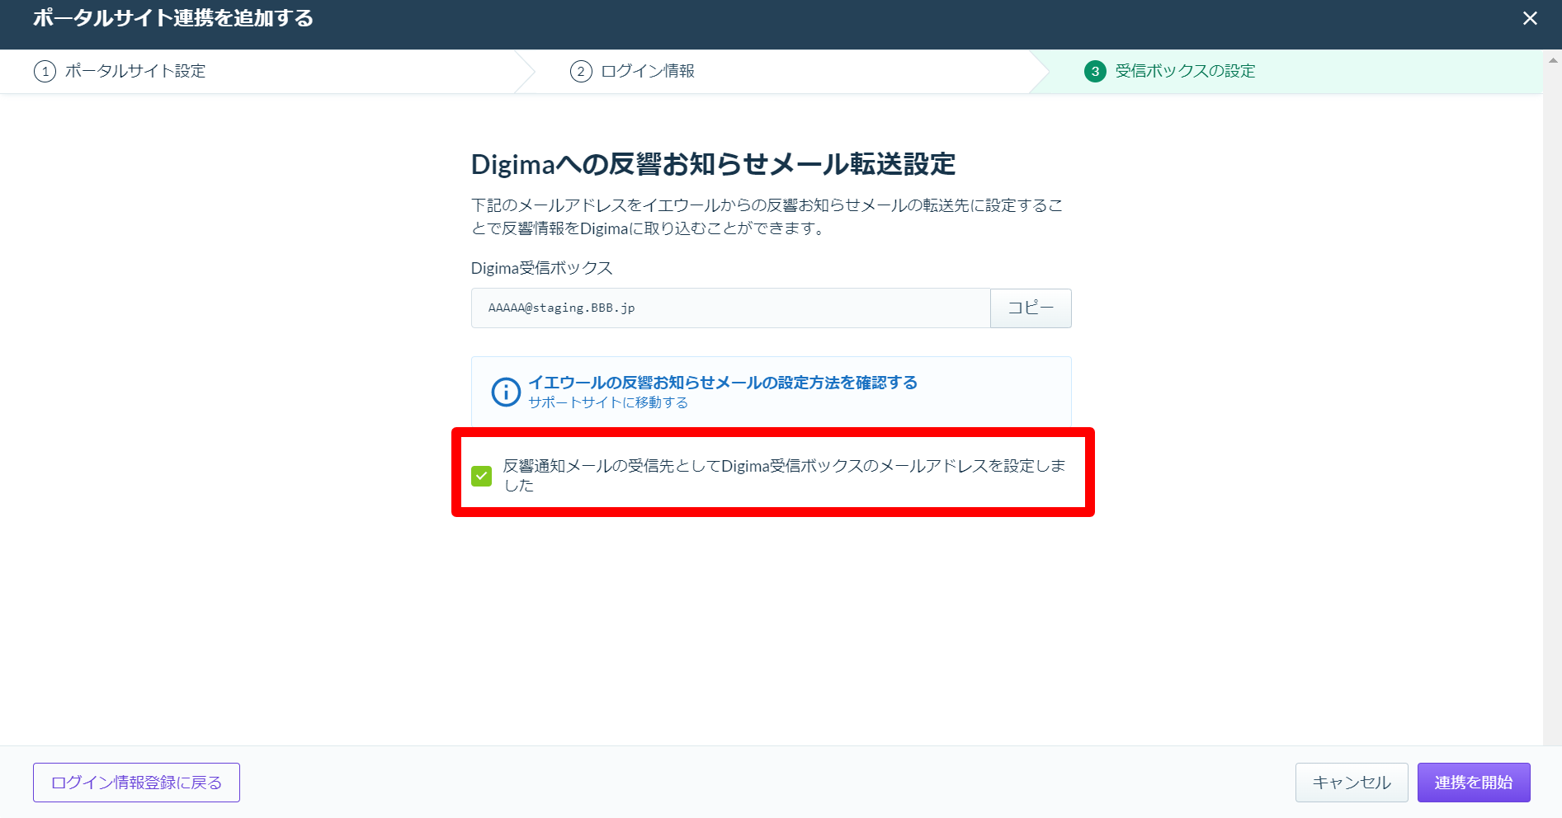Click the dialog title ポータルサイト連携を追加する
Screen dimensions: 1562x818
173,18
